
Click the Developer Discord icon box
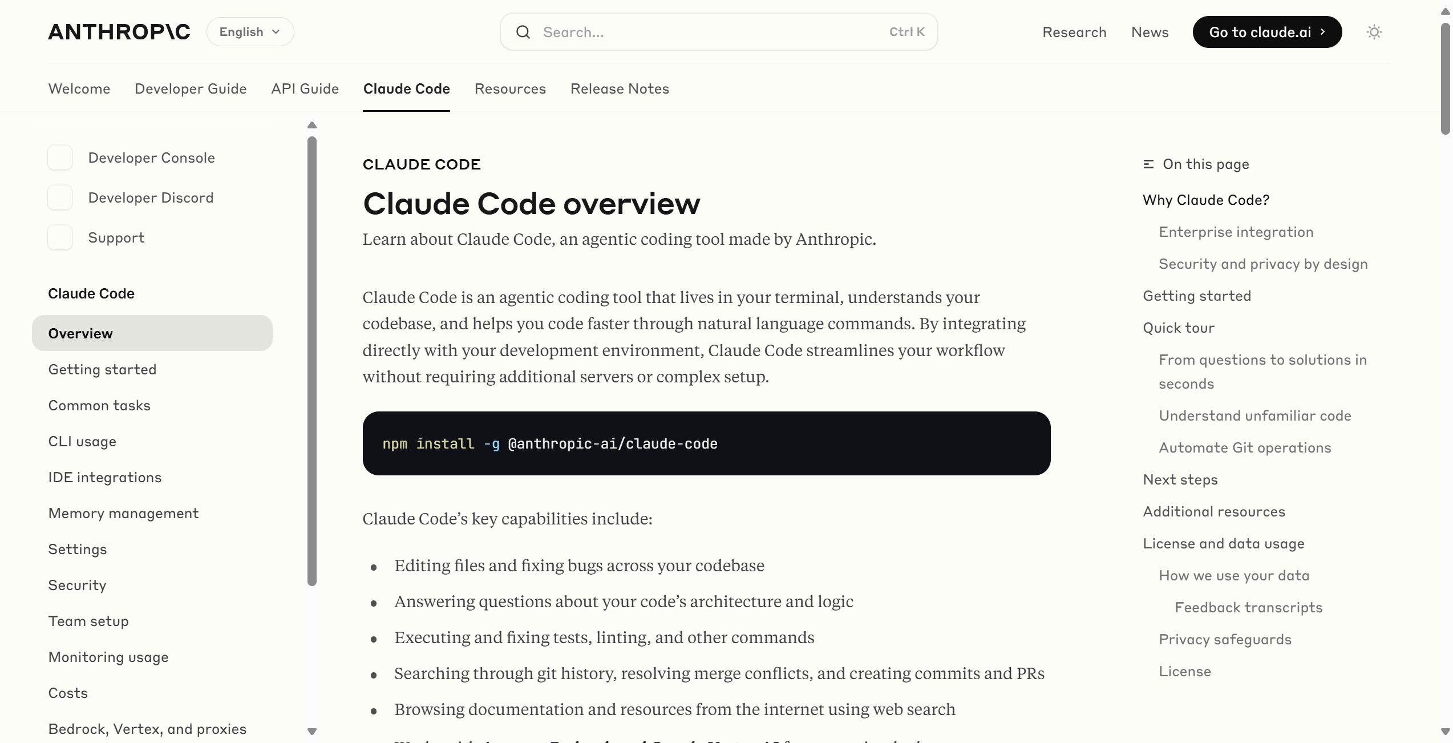coord(60,197)
